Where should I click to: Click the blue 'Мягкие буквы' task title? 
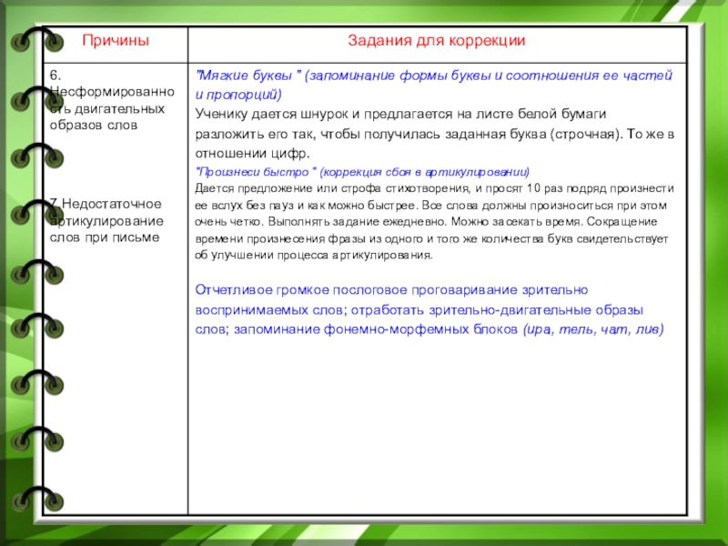434,85
